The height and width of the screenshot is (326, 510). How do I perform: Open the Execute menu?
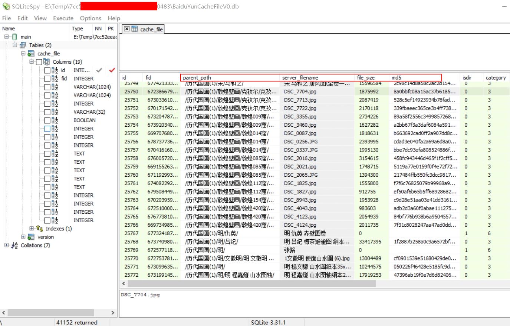[x=63, y=18]
